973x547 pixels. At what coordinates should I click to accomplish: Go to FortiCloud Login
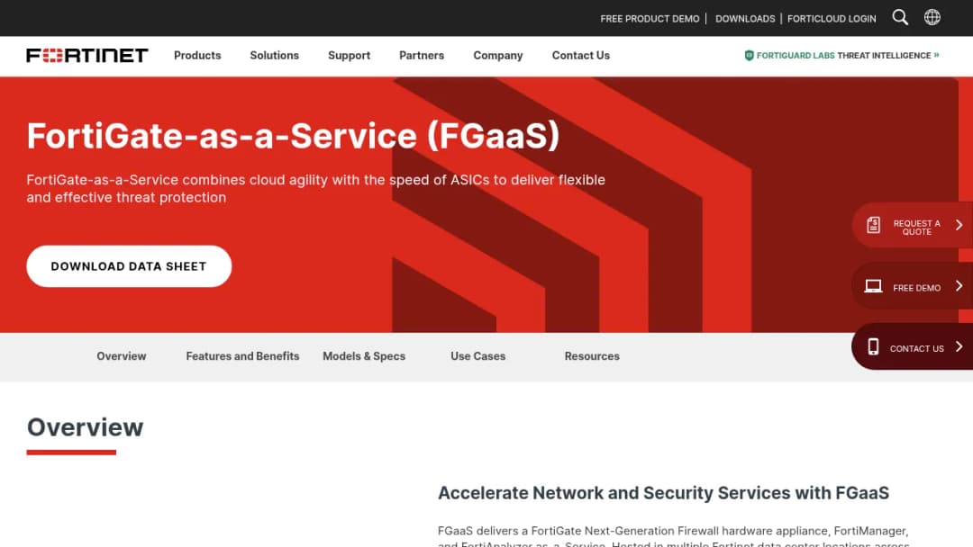(832, 19)
